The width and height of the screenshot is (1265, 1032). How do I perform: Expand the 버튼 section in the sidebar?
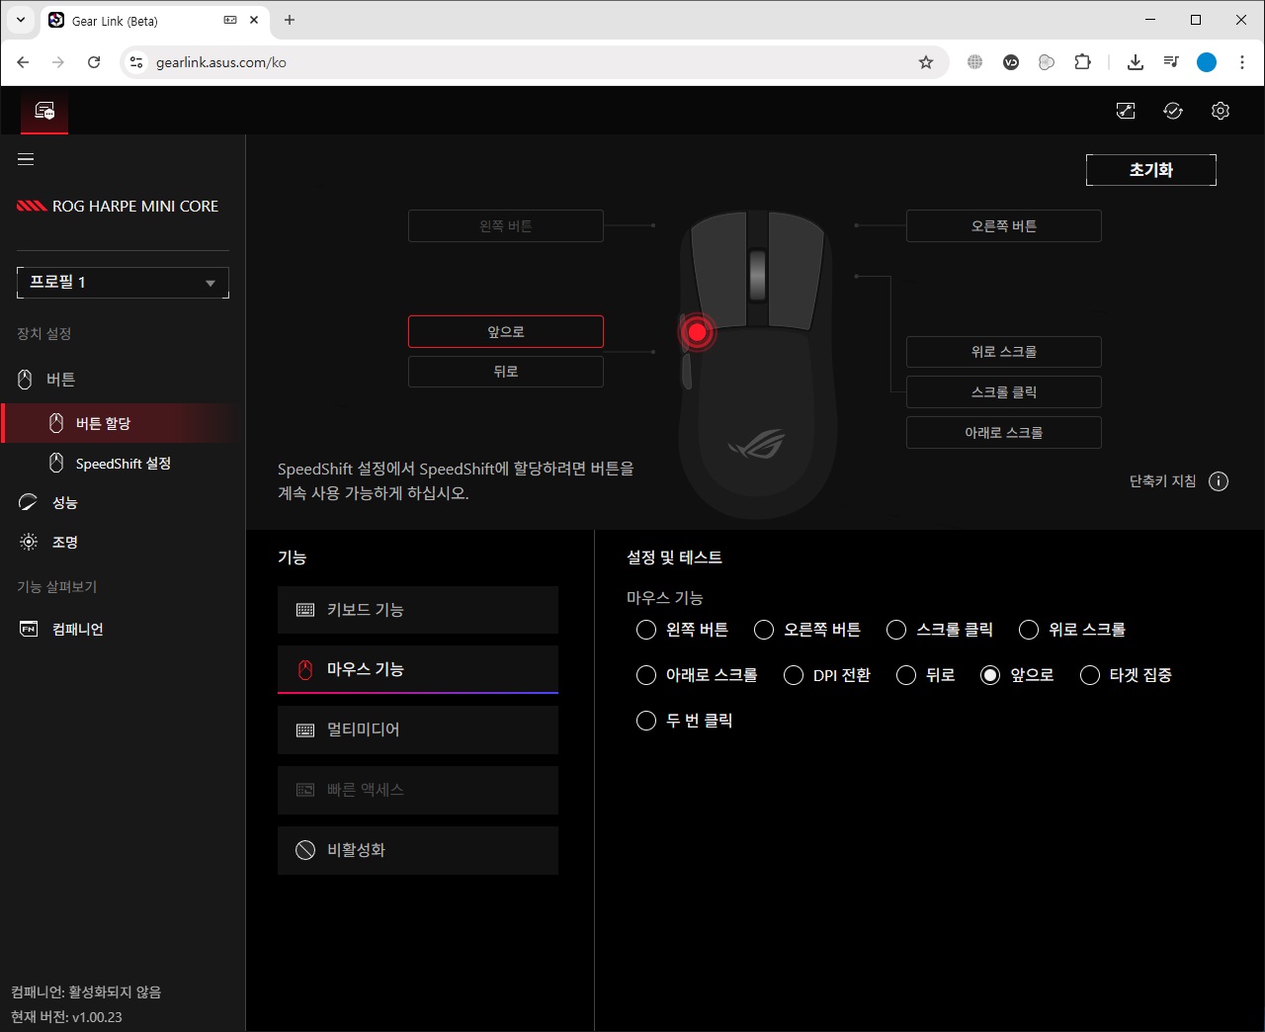(x=123, y=380)
